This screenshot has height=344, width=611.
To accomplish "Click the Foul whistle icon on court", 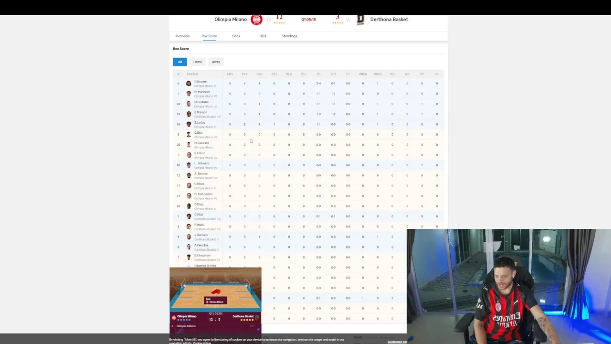I will tap(216, 292).
